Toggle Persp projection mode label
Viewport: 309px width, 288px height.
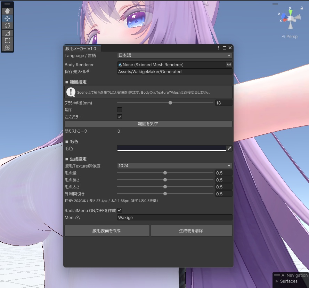[x=290, y=37]
